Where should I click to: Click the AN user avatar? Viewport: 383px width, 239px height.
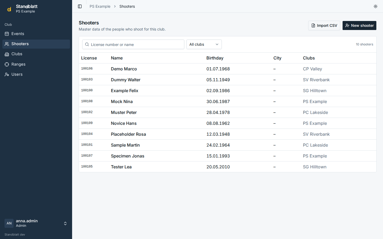pos(9,223)
